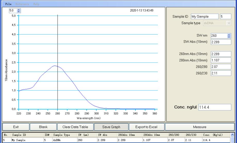Click the 'ID#' column header
This screenshot has height=143, width=237.
coord(48,135)
